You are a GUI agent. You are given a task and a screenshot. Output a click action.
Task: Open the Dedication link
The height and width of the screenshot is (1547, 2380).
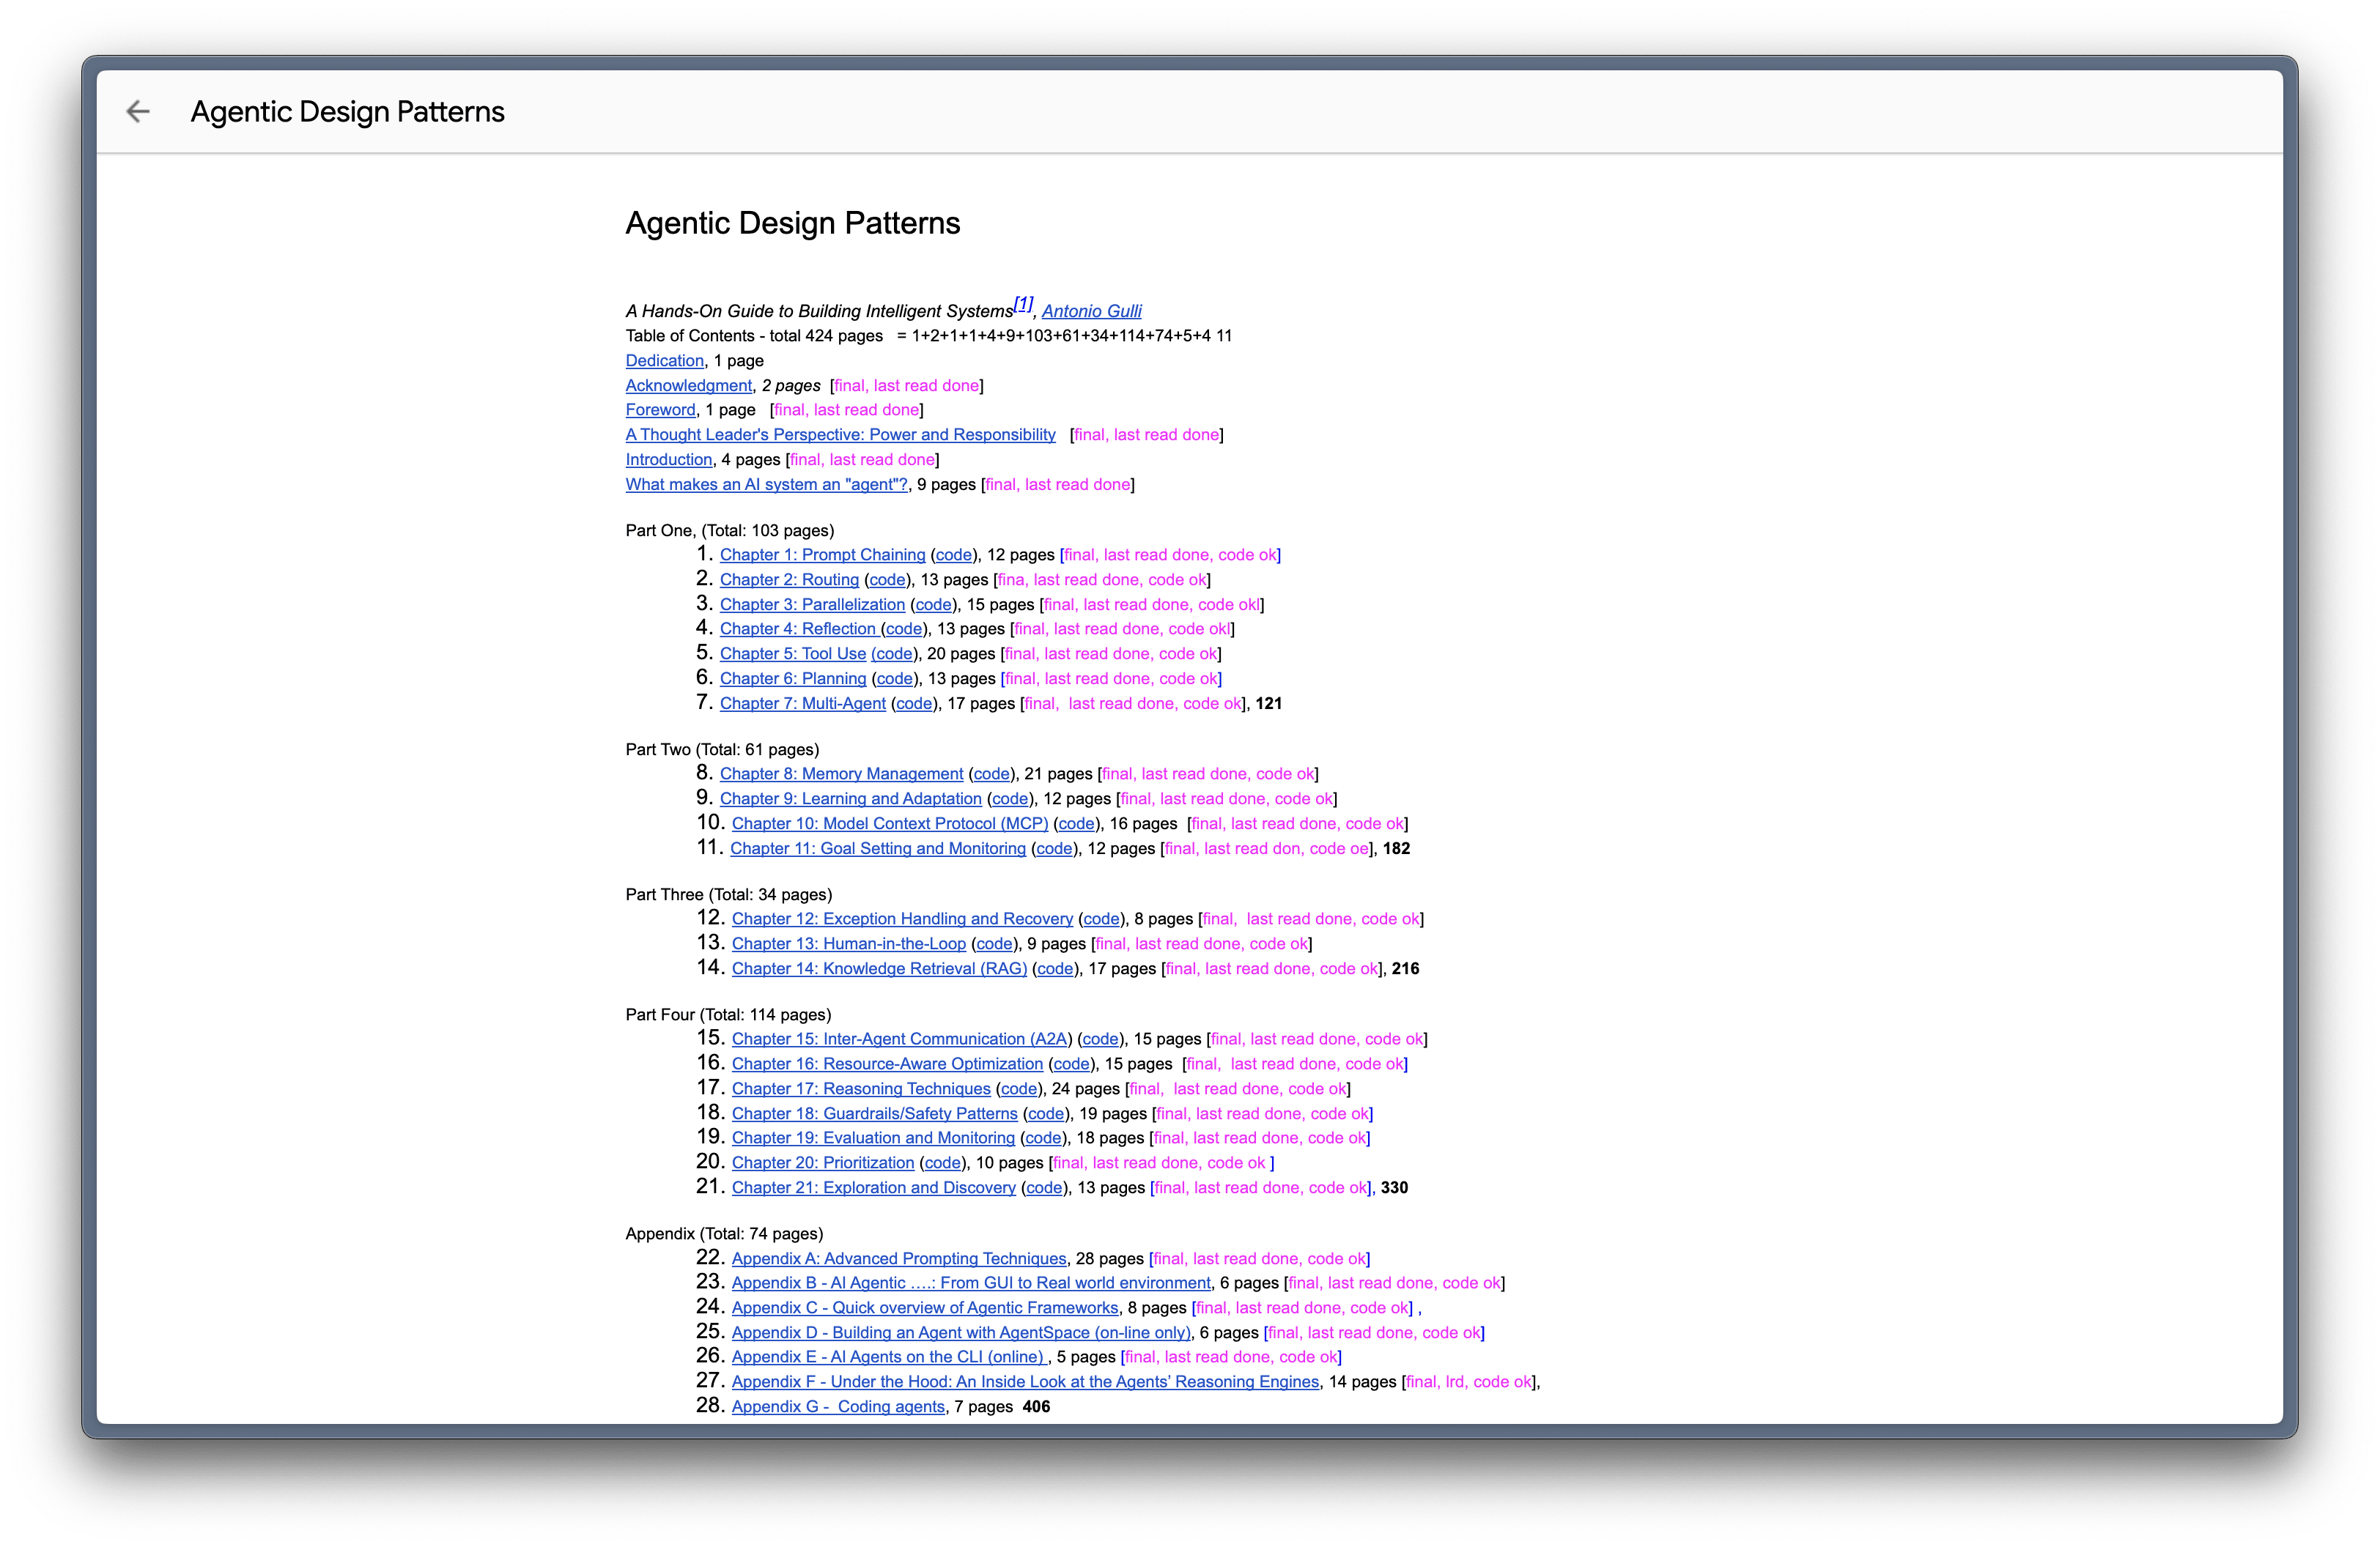[664, 361]
